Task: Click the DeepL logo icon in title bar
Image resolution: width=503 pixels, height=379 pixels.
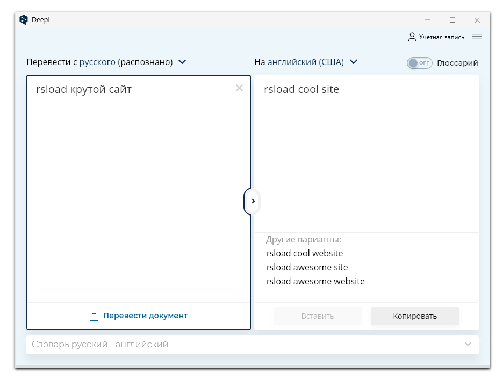Action: point(24,20)
